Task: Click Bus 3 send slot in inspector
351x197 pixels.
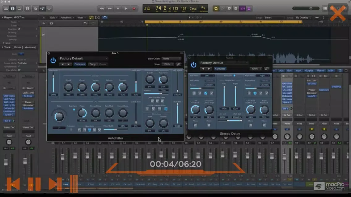Action: [x=7, y=121]
